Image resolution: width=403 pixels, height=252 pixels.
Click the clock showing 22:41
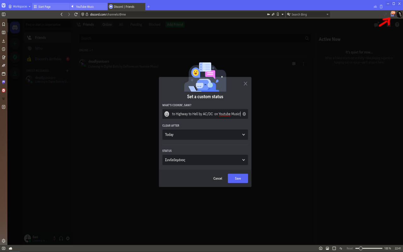(x=398, y=248)
